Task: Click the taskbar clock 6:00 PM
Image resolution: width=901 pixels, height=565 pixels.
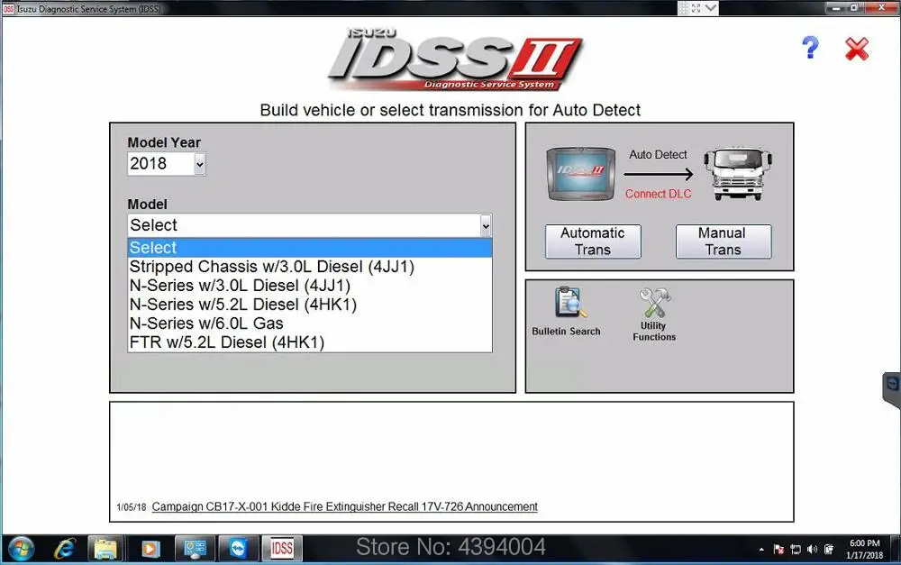Action: (x=864, y=550)
